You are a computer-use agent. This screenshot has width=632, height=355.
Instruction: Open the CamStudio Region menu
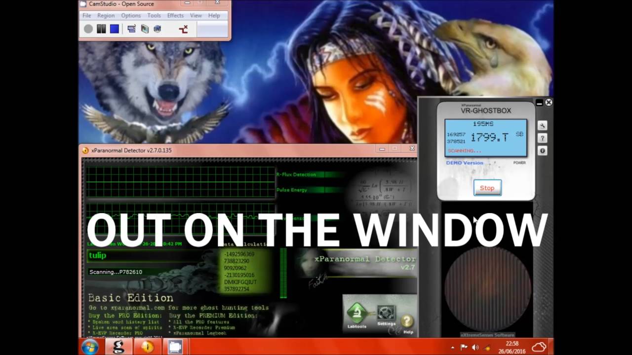106,16
